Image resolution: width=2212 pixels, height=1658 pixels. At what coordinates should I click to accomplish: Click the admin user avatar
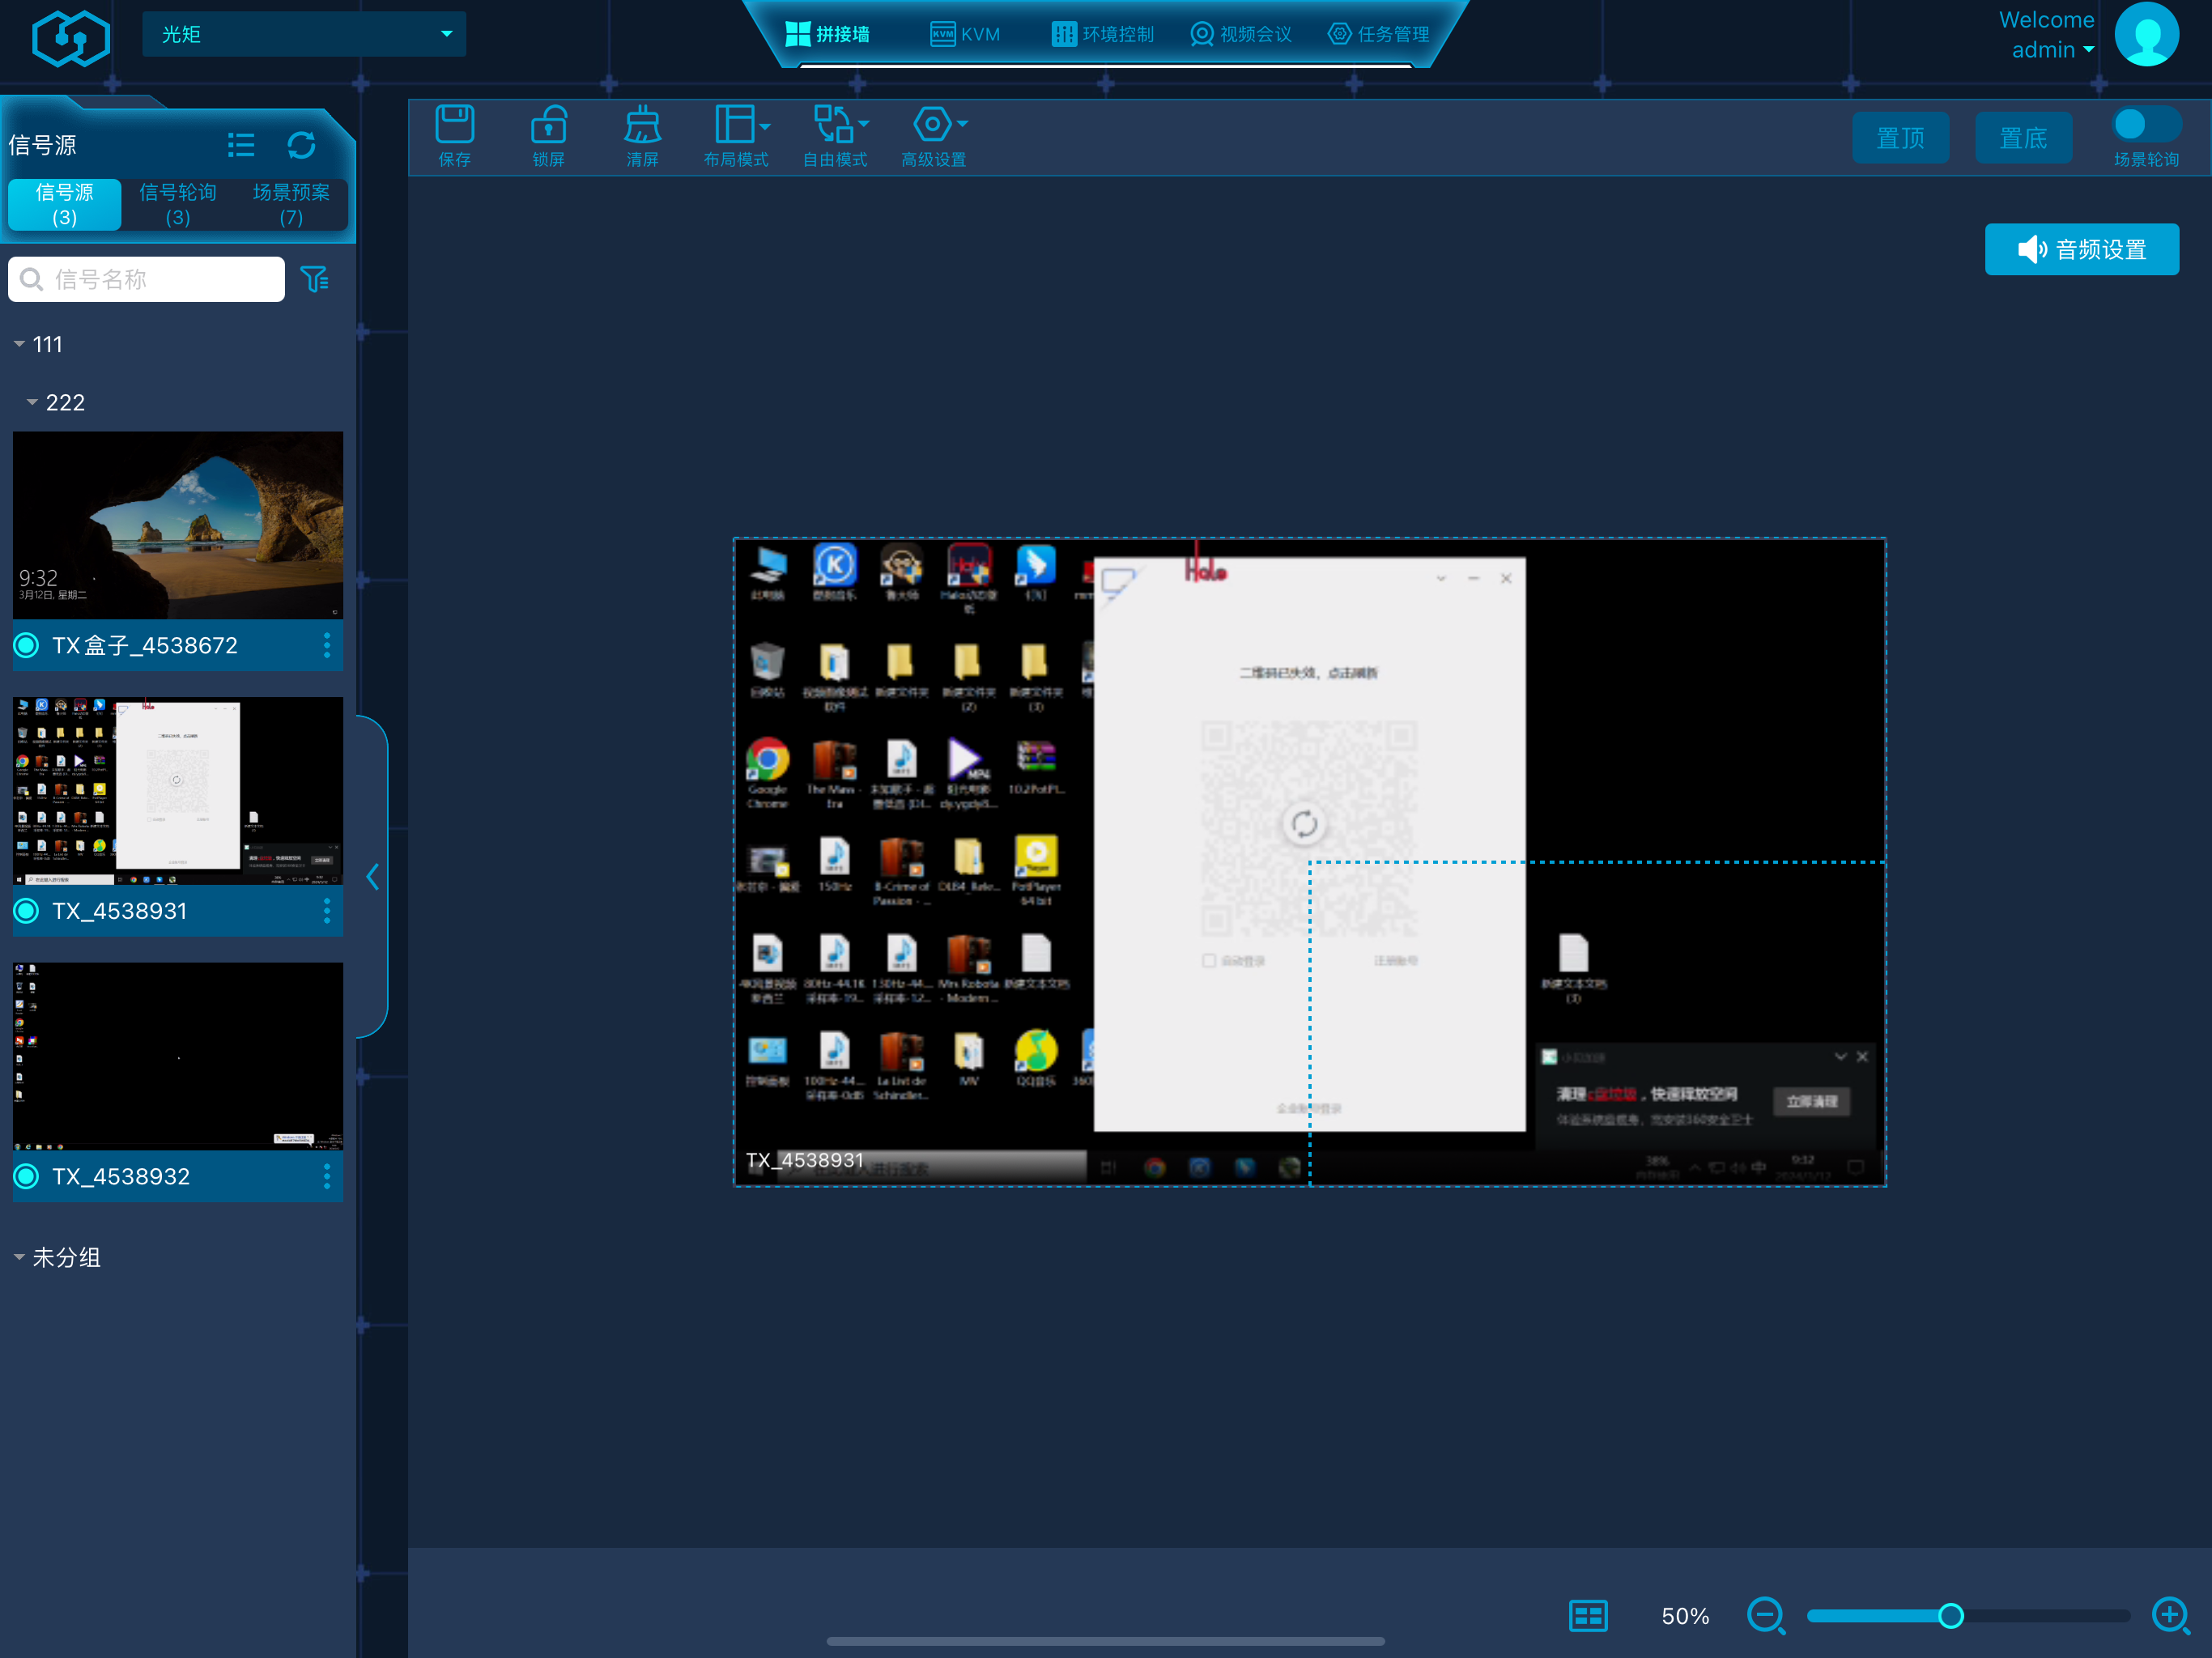(2146, 35)
